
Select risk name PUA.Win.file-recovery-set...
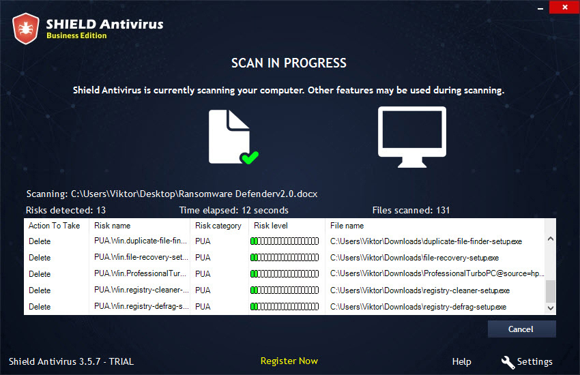coord(141,257)
